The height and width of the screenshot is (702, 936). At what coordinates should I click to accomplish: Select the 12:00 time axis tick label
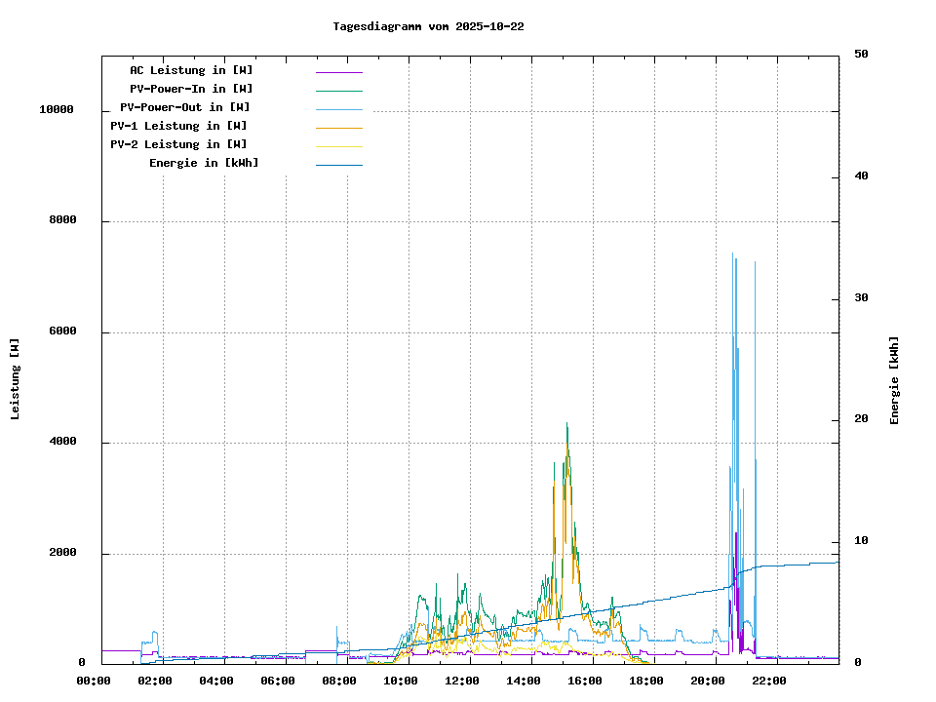[462, 681]
